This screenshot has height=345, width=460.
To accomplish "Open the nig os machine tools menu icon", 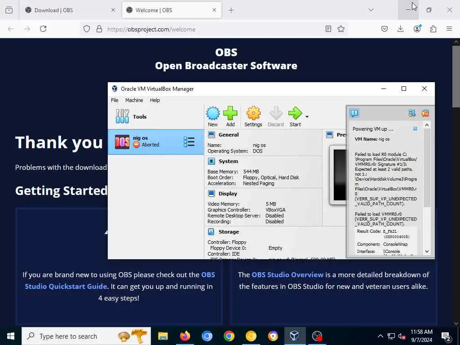I will click(189, 142).
